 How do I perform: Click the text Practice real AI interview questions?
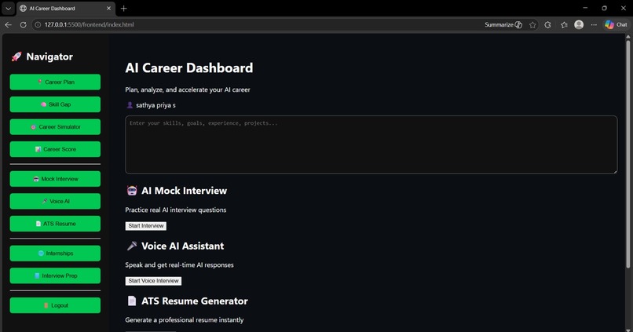[x=176, y=210]
